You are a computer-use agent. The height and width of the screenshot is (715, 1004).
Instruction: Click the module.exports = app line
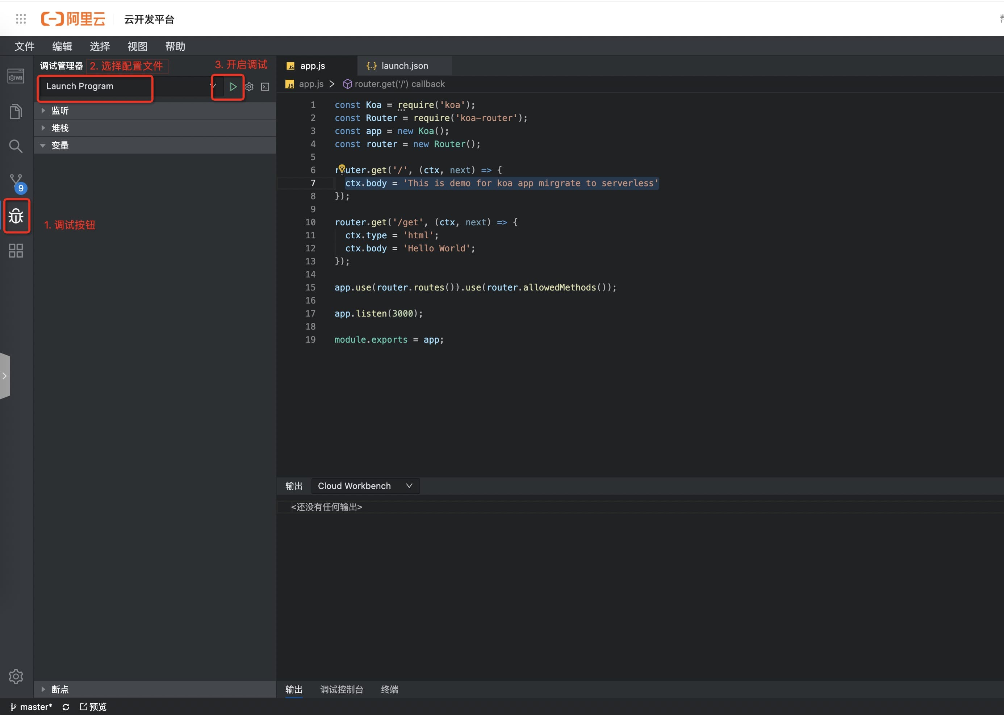click(389, 339)
